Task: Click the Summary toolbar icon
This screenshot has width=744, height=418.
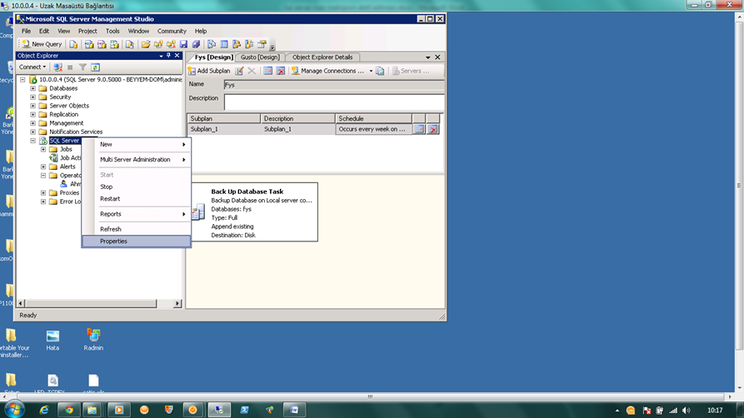Action: [x=224, y=44]
